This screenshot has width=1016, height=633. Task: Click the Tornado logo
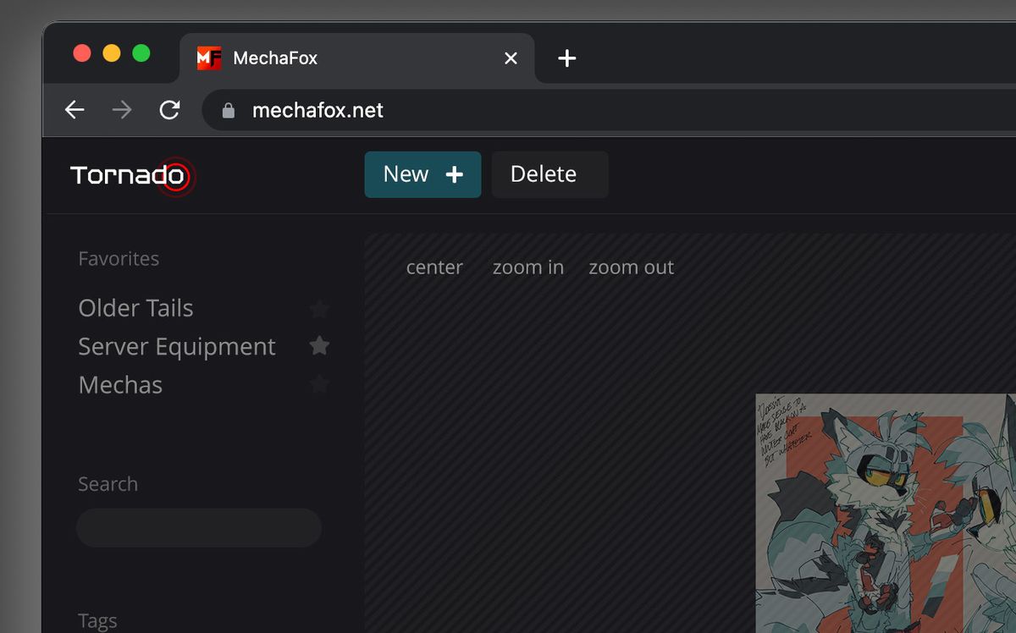click(x=133, y=176)
